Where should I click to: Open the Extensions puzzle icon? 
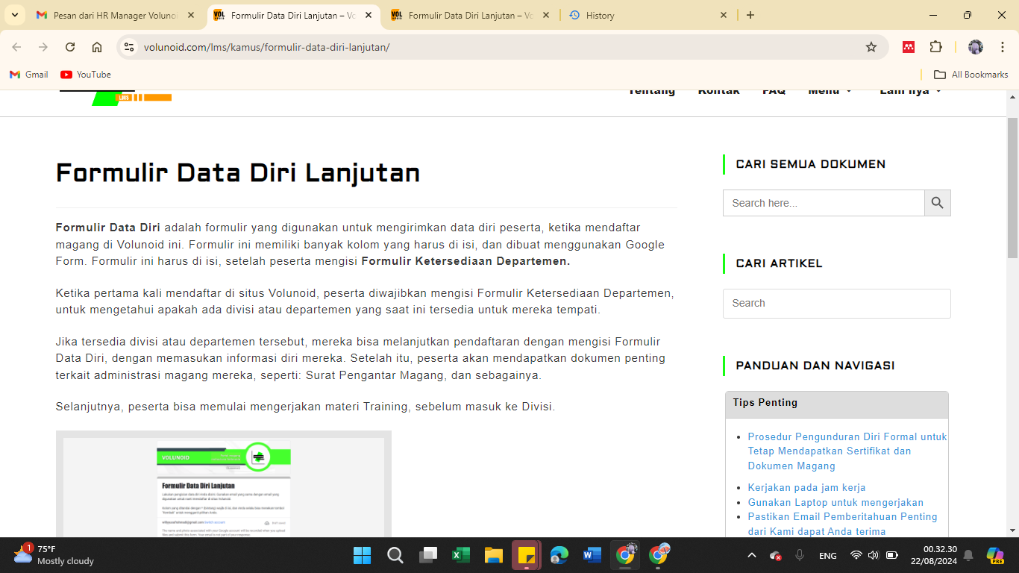pos(935,47)
